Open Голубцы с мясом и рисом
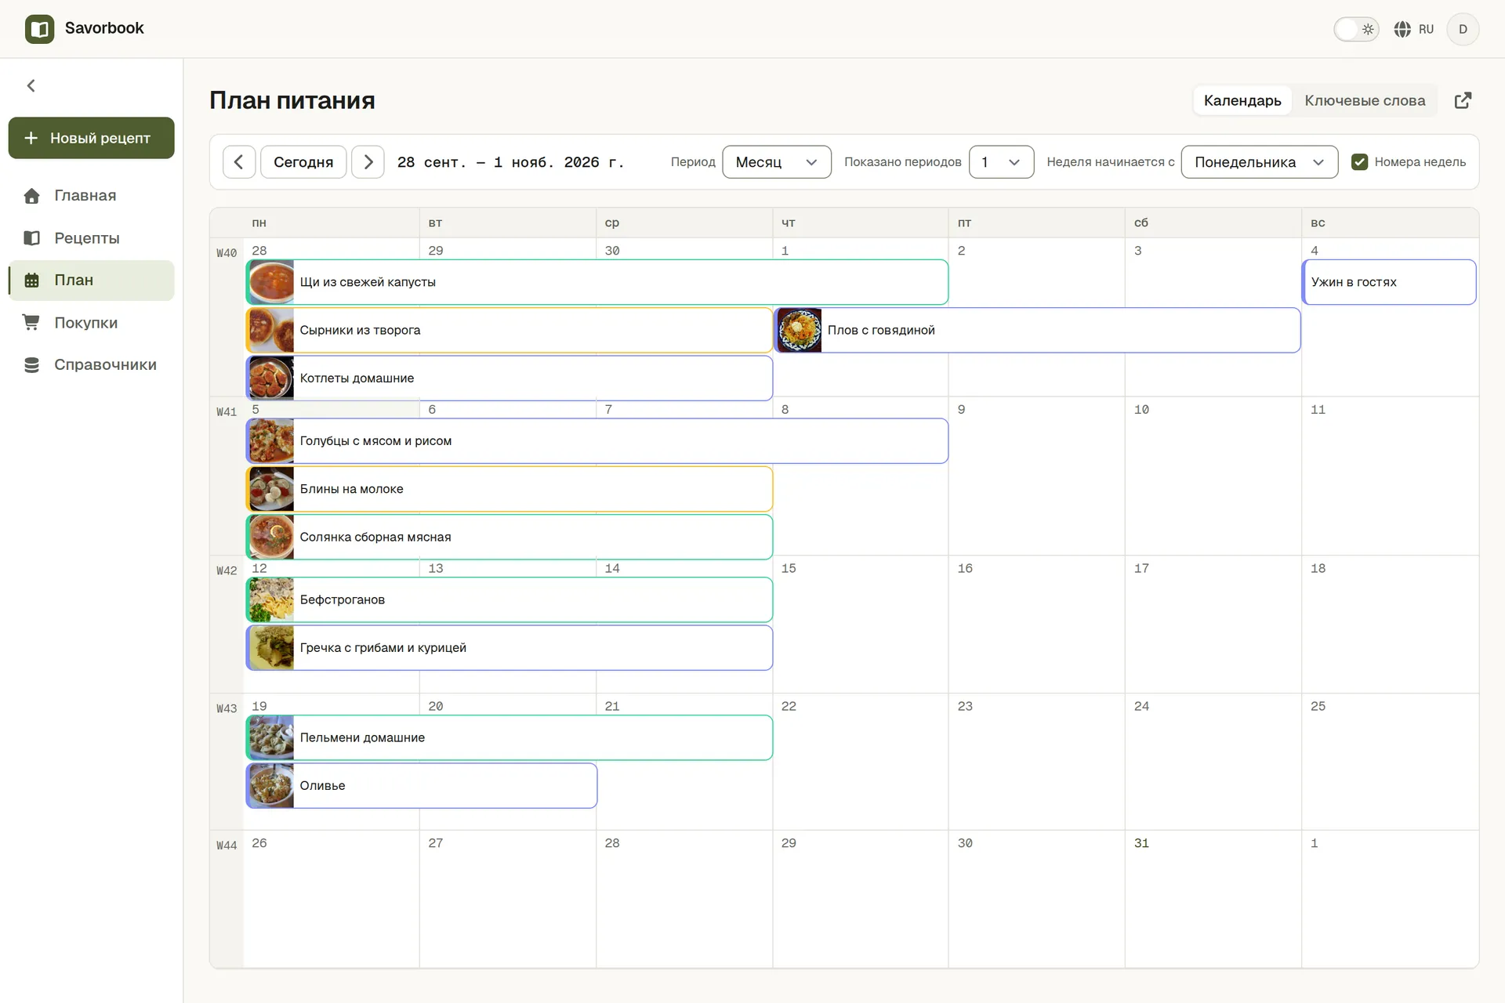 click(597, 441)
